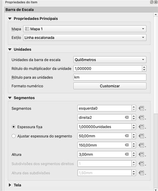Open the Quilômetros units dropdown

(110, 60)
